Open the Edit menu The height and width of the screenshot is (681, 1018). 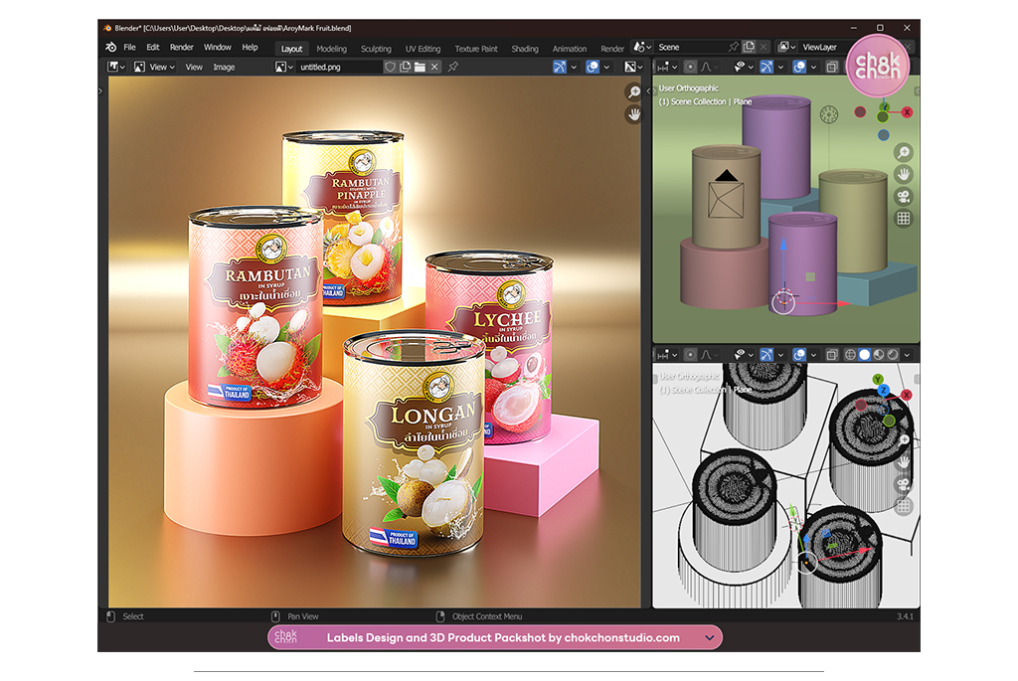152,48
